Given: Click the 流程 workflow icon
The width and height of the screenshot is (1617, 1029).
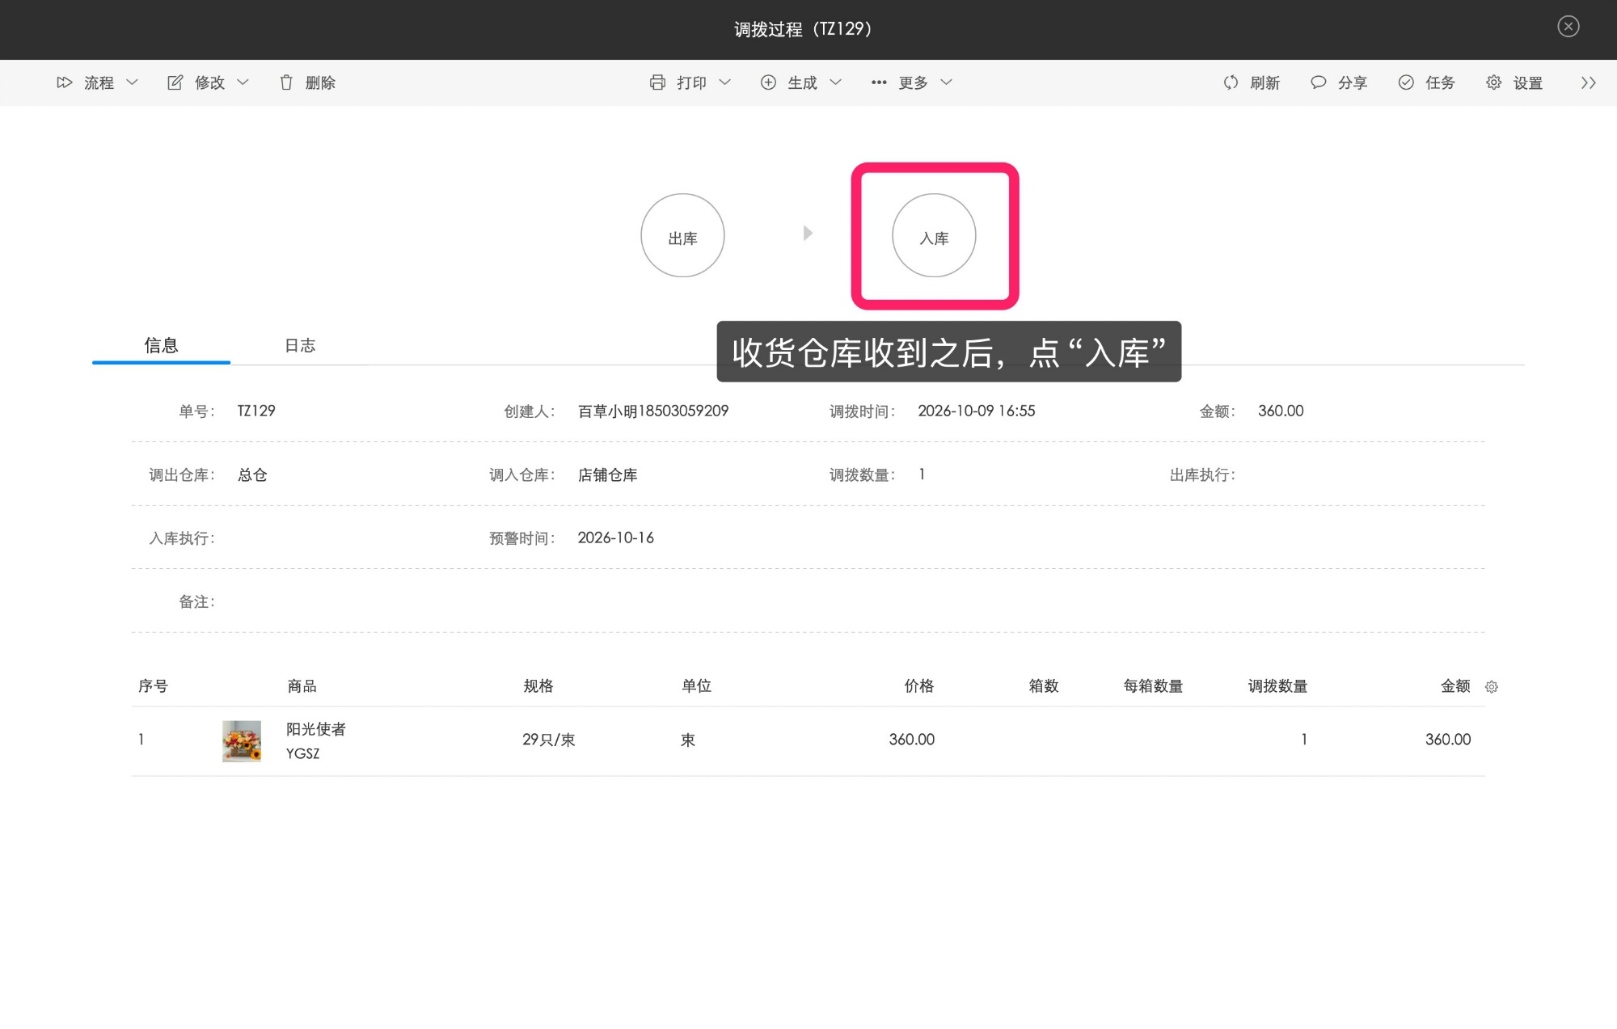Looking at the screenshot, I should (x=65, y=82).
